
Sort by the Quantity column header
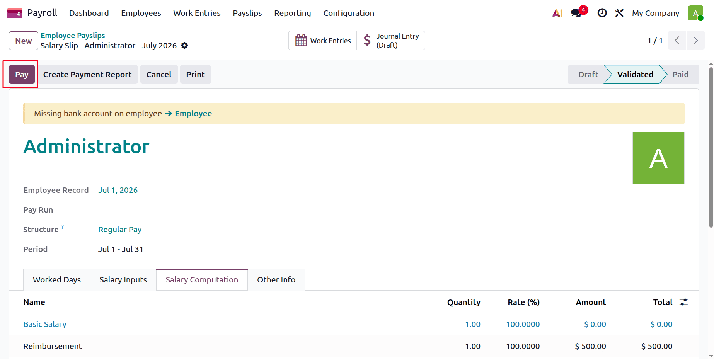(464, 302)
